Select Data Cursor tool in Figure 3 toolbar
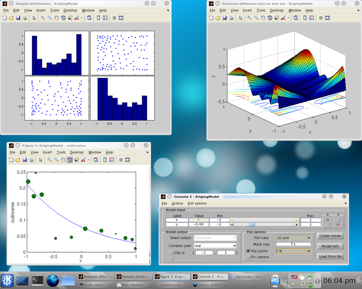Viewport: 362px width, 289px height. tap(77, 160)
